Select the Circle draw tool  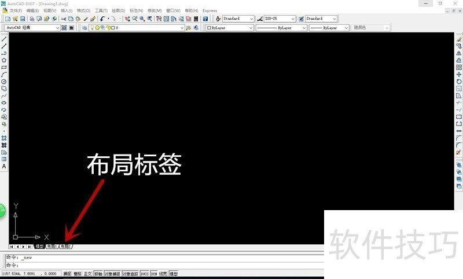coord(4,82)
